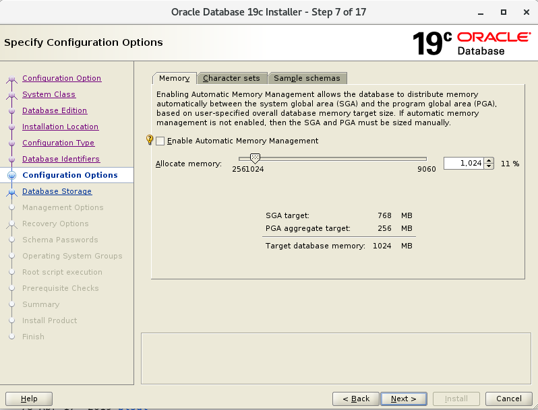Go to System Class step
The image size is (538, 410).
[x=49, y=94]
